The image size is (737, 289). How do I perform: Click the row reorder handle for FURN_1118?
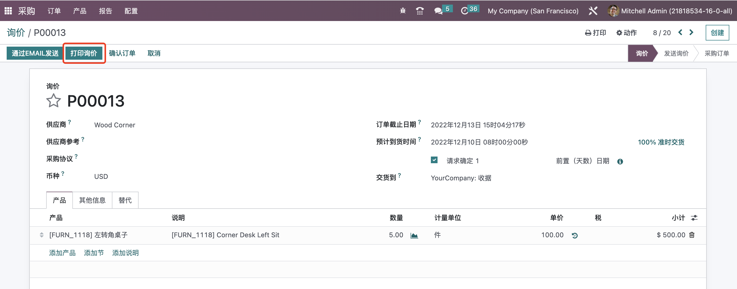[x=42, y=235]
